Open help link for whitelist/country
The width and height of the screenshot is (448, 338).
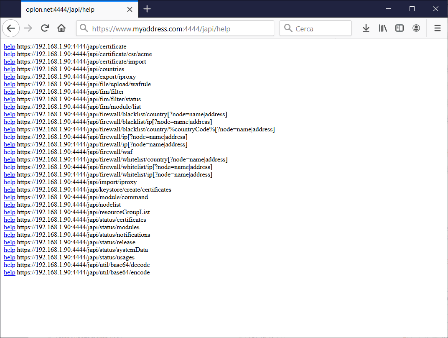pyautogui.click(x=10, y=159)
